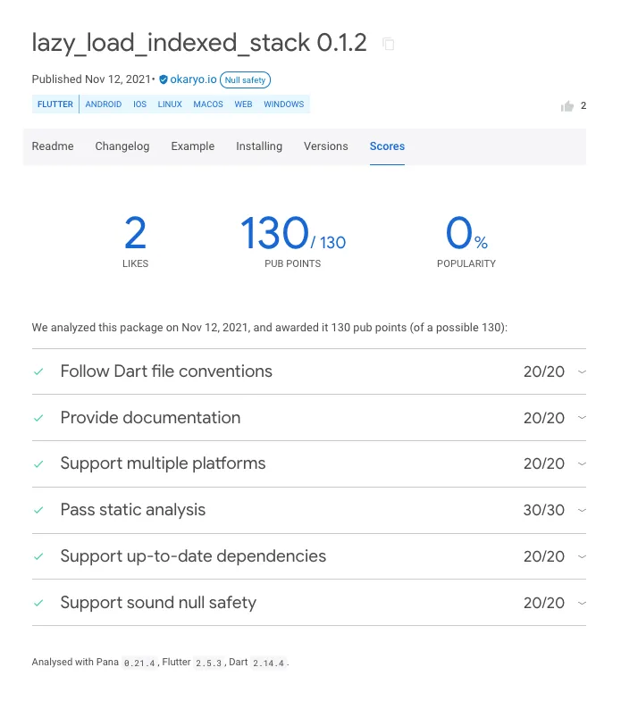Click the WINDOWS platform tag

(x=283, y=104)
